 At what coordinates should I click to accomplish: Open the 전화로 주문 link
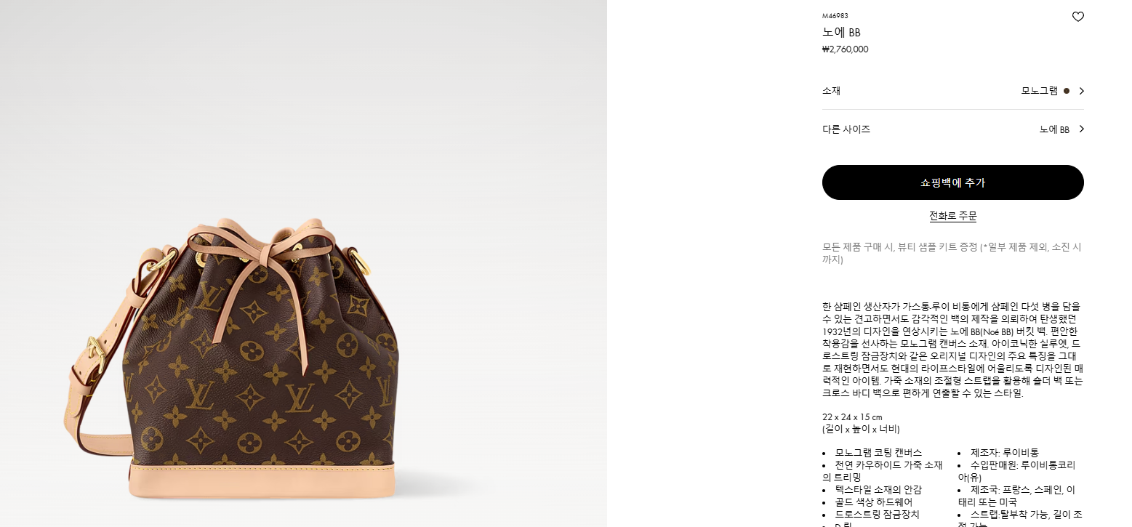pos(952,216)
